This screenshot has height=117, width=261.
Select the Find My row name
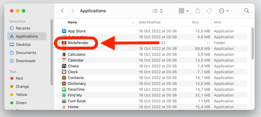click(75, 95)
